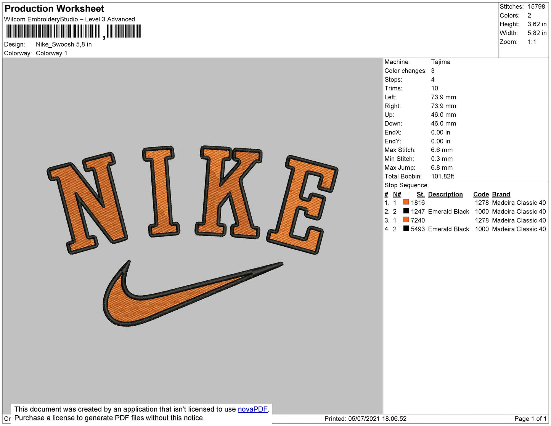Select the Left value 73.9 mm
Screen dimensions: 551x426
pyautogui.click(x=443, y=97)
